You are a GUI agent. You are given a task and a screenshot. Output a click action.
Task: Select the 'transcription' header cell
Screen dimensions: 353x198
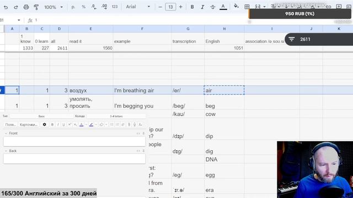coord(188,38)
